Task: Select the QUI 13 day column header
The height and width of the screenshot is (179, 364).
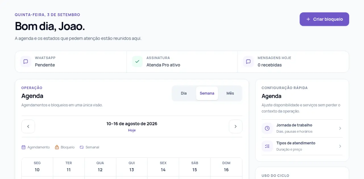Action: 132,167
